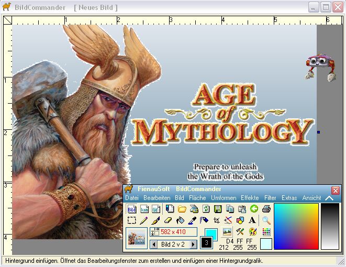This screenshot has width=346, height=267.
Task: Switch to Icon mode button
Action: (143, 209)
